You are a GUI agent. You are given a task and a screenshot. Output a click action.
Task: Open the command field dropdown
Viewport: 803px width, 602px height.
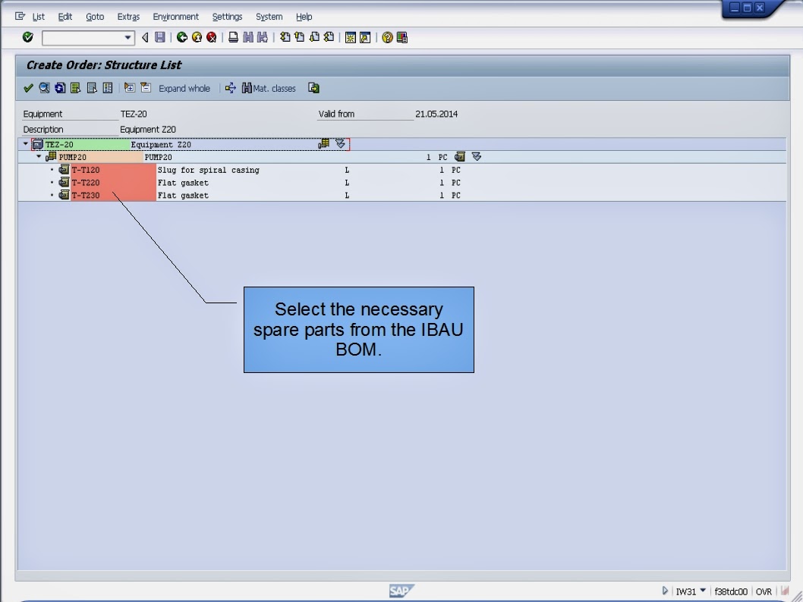(128, 36)
